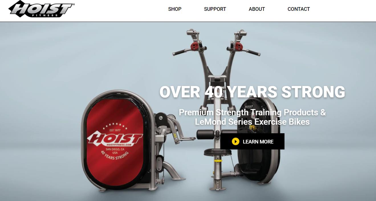Click the LEARN MORE button

pyautogui.click(x=252, y=141)
